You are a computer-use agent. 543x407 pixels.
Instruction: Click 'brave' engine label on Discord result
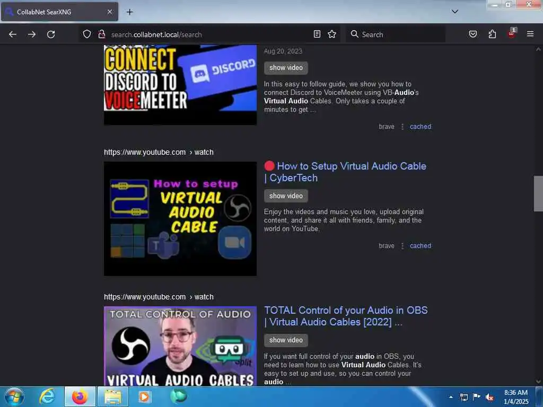tap(387, 127)
